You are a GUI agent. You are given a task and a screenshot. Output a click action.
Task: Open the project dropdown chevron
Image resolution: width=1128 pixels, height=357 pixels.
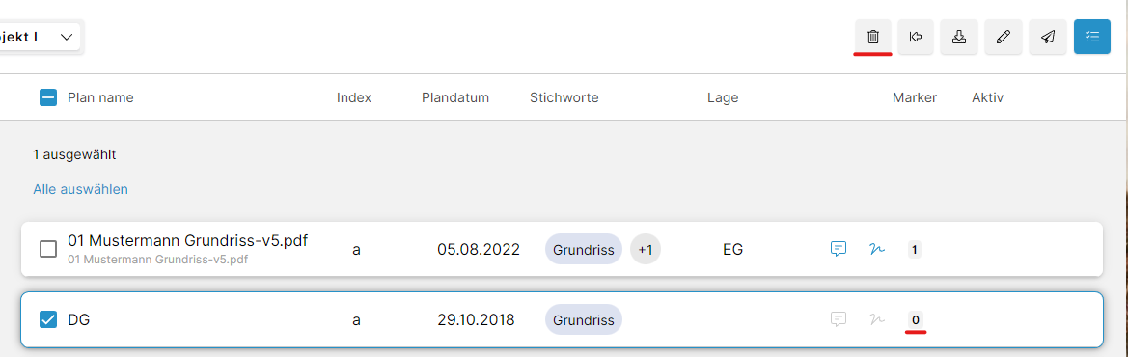(x=67, y=37)
